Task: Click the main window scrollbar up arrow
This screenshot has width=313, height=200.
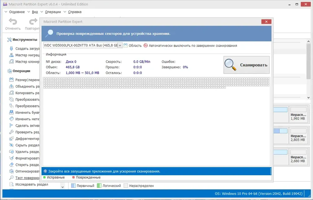Action: pyautogui.click(x=308, y=41)
